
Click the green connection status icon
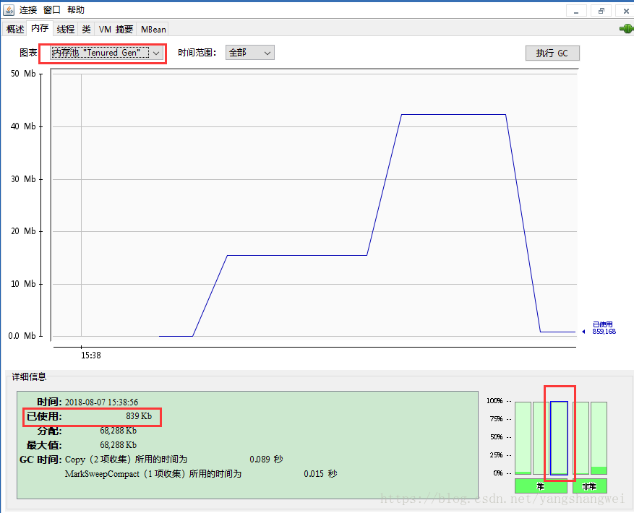(625, 29)
